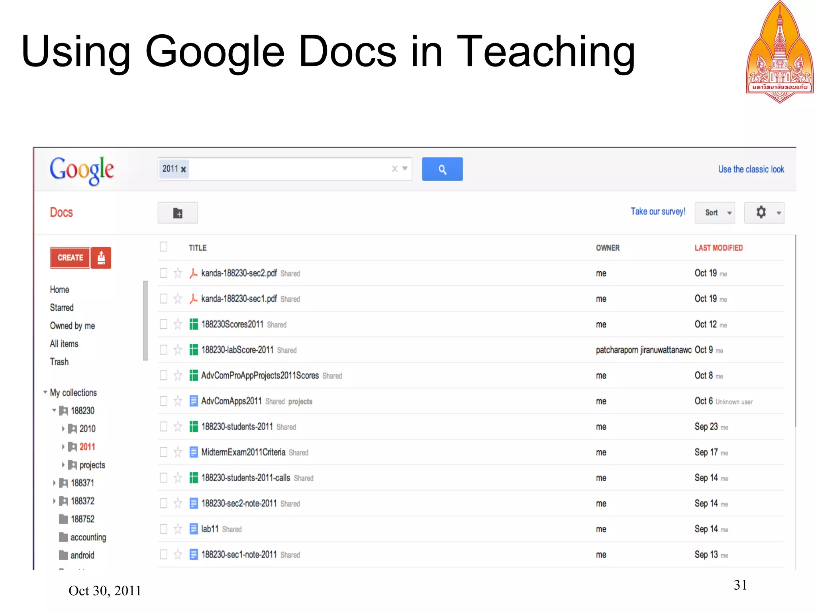Click the document list scrollbar

click(795, 331)
